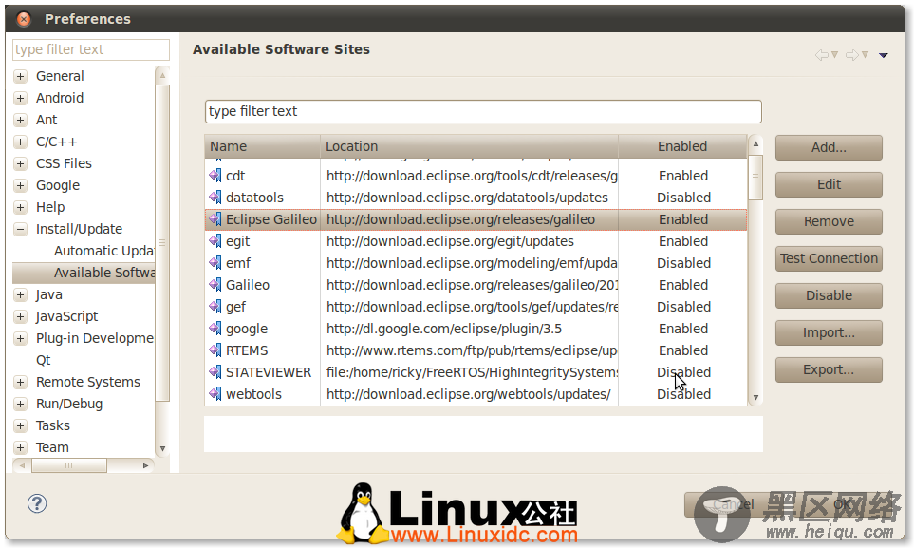Click the Eclipse Galileo site icon
Image resolution: width=914 pixels, height=548 pixels.
(215, 219)
